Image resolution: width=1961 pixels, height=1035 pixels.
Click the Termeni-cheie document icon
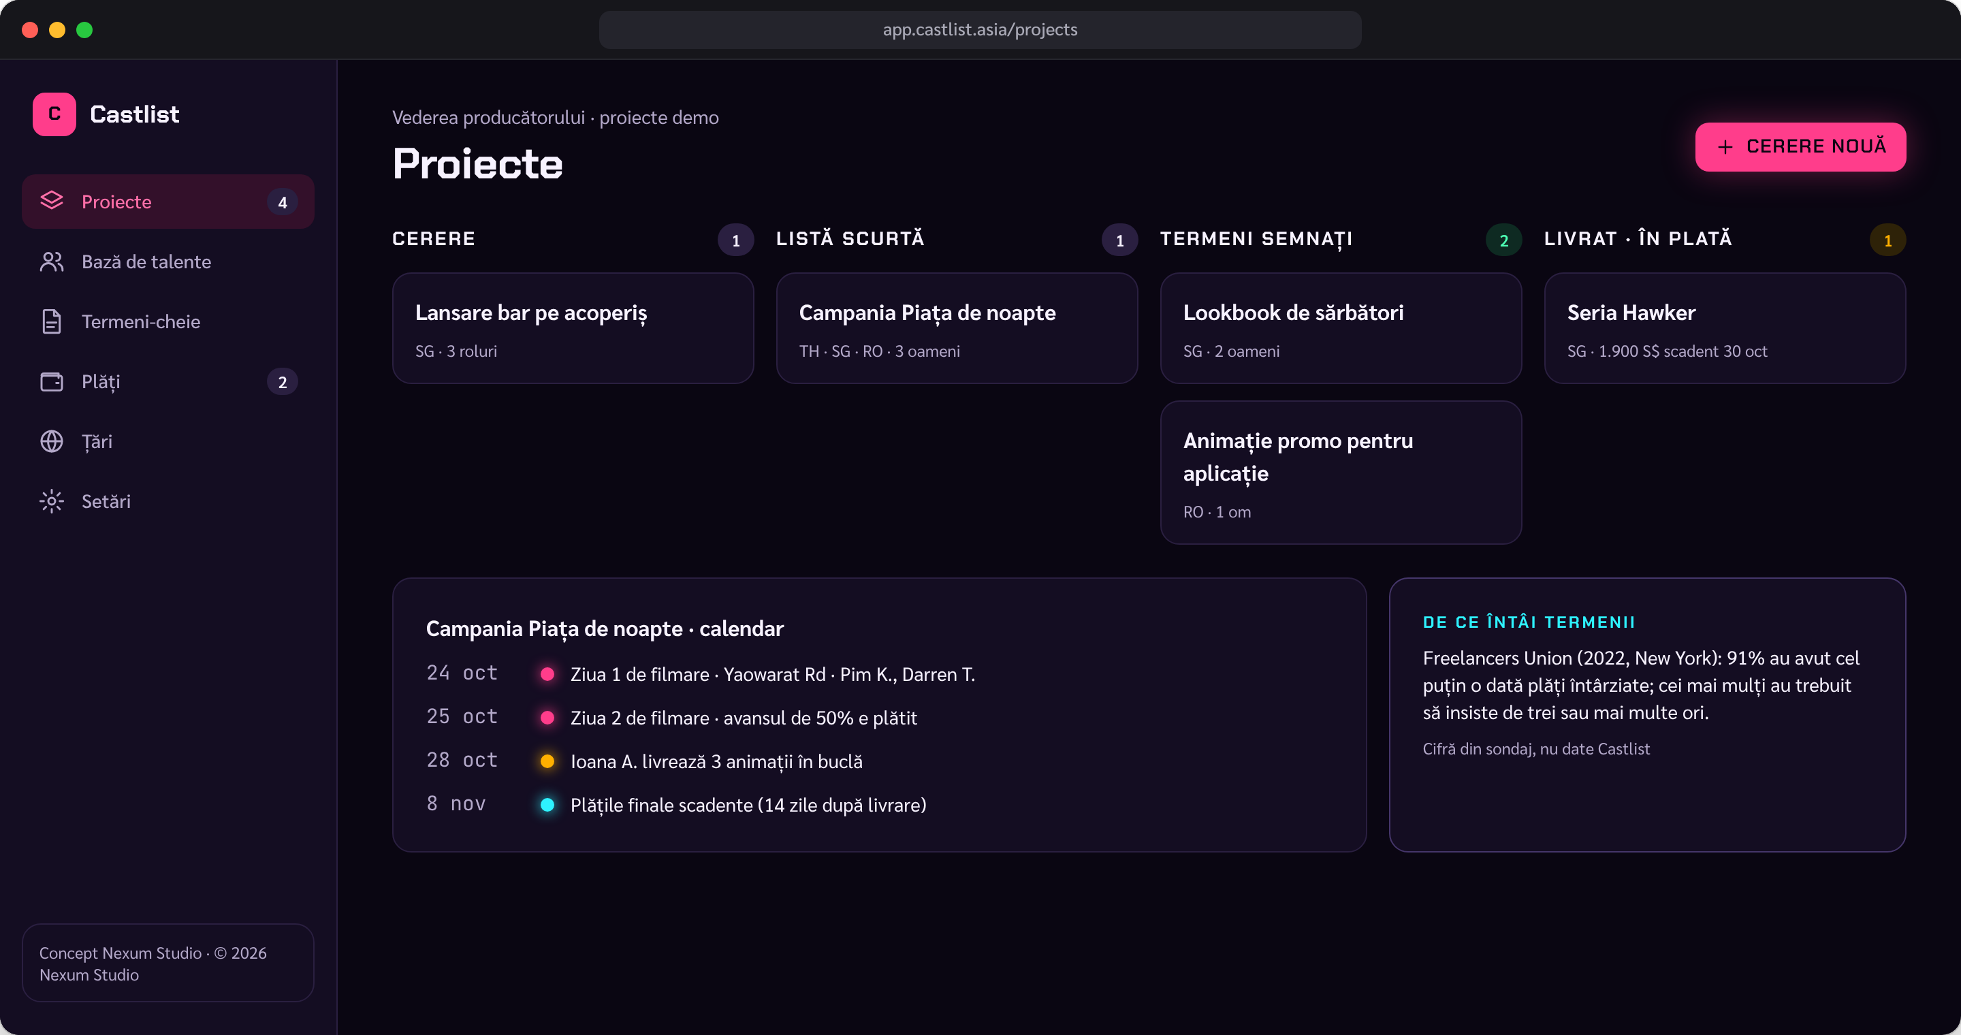tap(52, 321)
